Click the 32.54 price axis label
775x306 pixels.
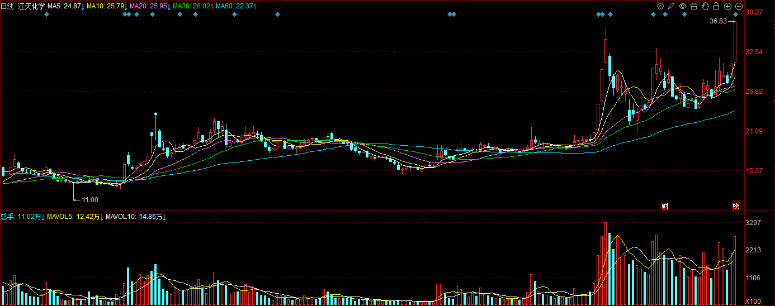pyautogui.click(x=754, y=52)
